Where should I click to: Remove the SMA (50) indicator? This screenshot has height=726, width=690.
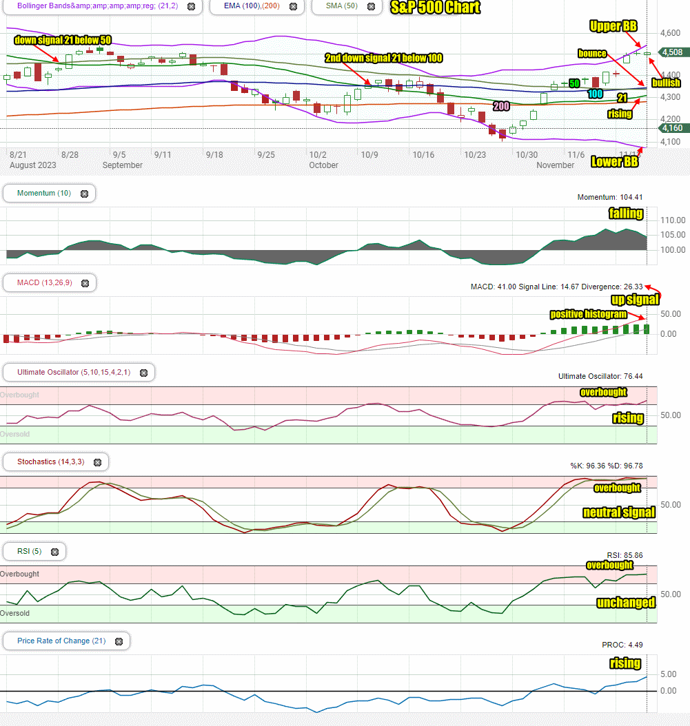[371, 6]
